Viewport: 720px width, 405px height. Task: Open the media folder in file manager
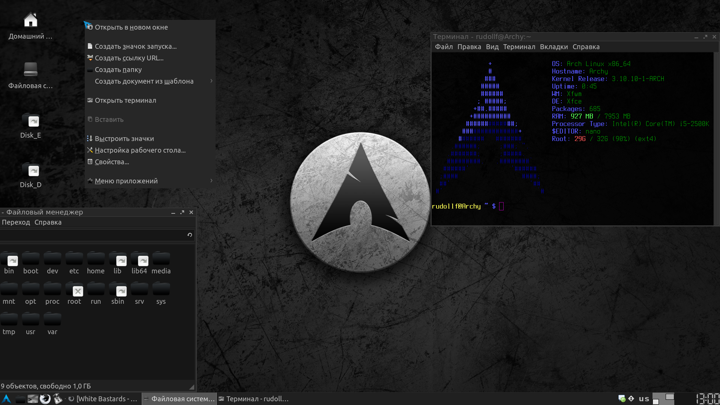tap(161, 263)
